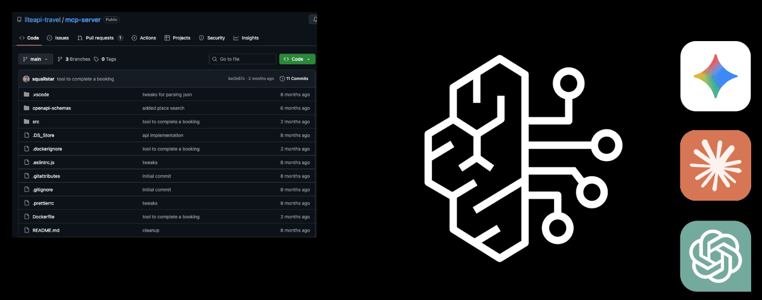The height and width of the screenshot is (300, 762).
Task: Open the openapi-schemas folder
Action: click(x=51, y=108)
